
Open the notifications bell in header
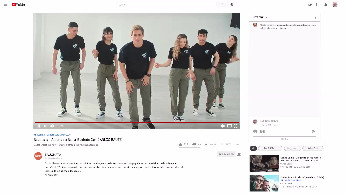(326, 5)
